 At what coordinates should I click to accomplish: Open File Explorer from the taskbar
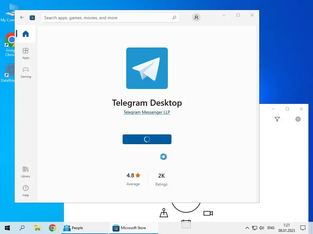pyautogui.click(x=37, y=228)
